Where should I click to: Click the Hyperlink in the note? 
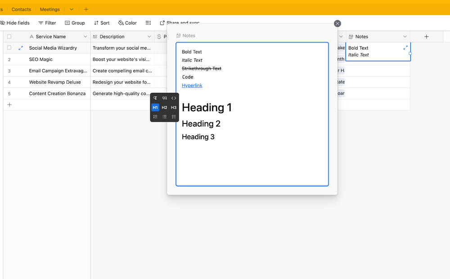click(192, 85)
